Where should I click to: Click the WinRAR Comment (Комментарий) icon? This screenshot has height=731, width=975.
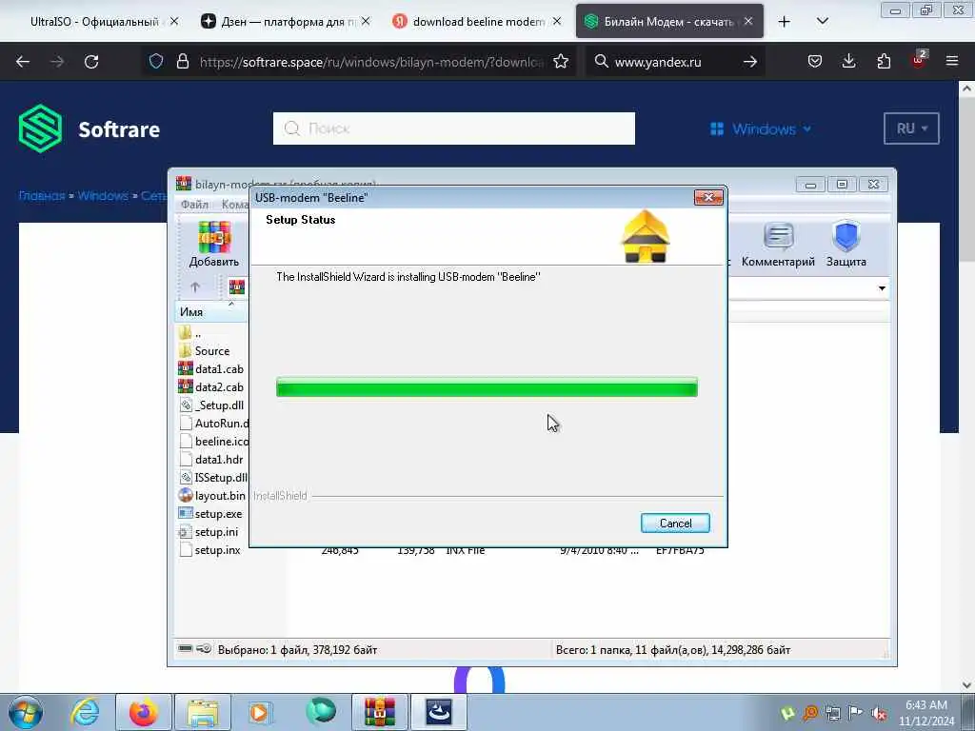click(778, 245)
